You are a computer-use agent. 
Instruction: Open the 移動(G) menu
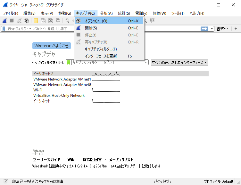(64, 13)
